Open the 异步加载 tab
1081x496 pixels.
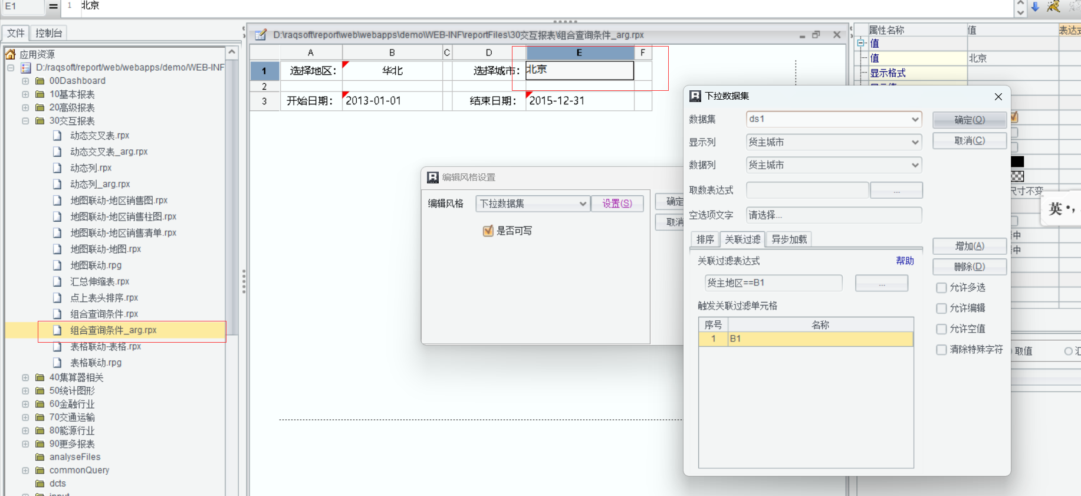tap(789, 239)
